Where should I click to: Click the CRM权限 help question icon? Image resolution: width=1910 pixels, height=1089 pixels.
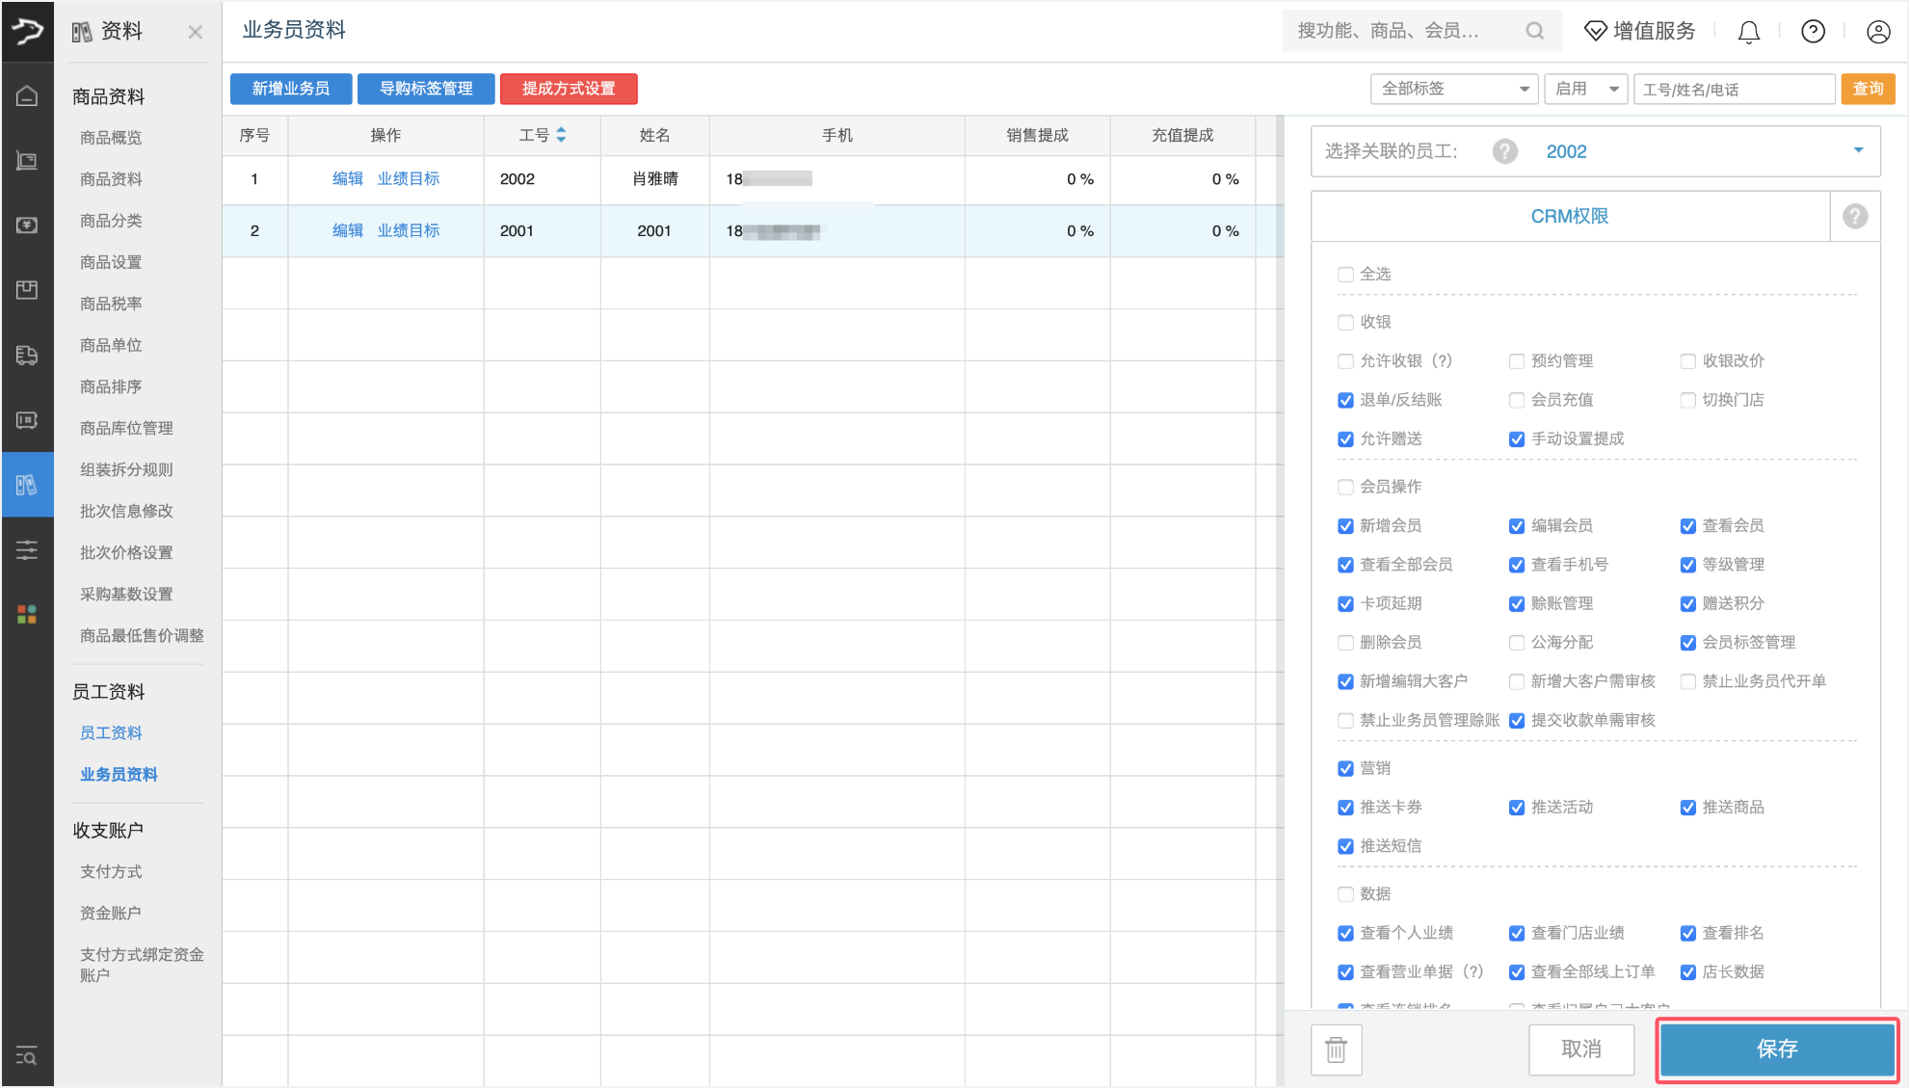click(x=1855, y=216)
